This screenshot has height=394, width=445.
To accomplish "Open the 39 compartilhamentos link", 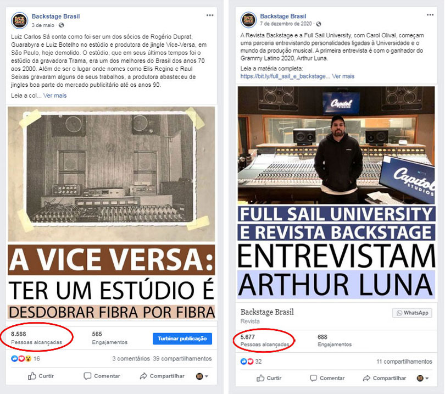I will [x=182, y=358].
